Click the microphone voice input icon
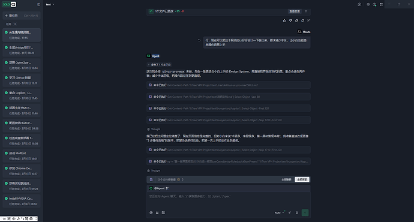414x222 pixels. [x=297, y=212]
